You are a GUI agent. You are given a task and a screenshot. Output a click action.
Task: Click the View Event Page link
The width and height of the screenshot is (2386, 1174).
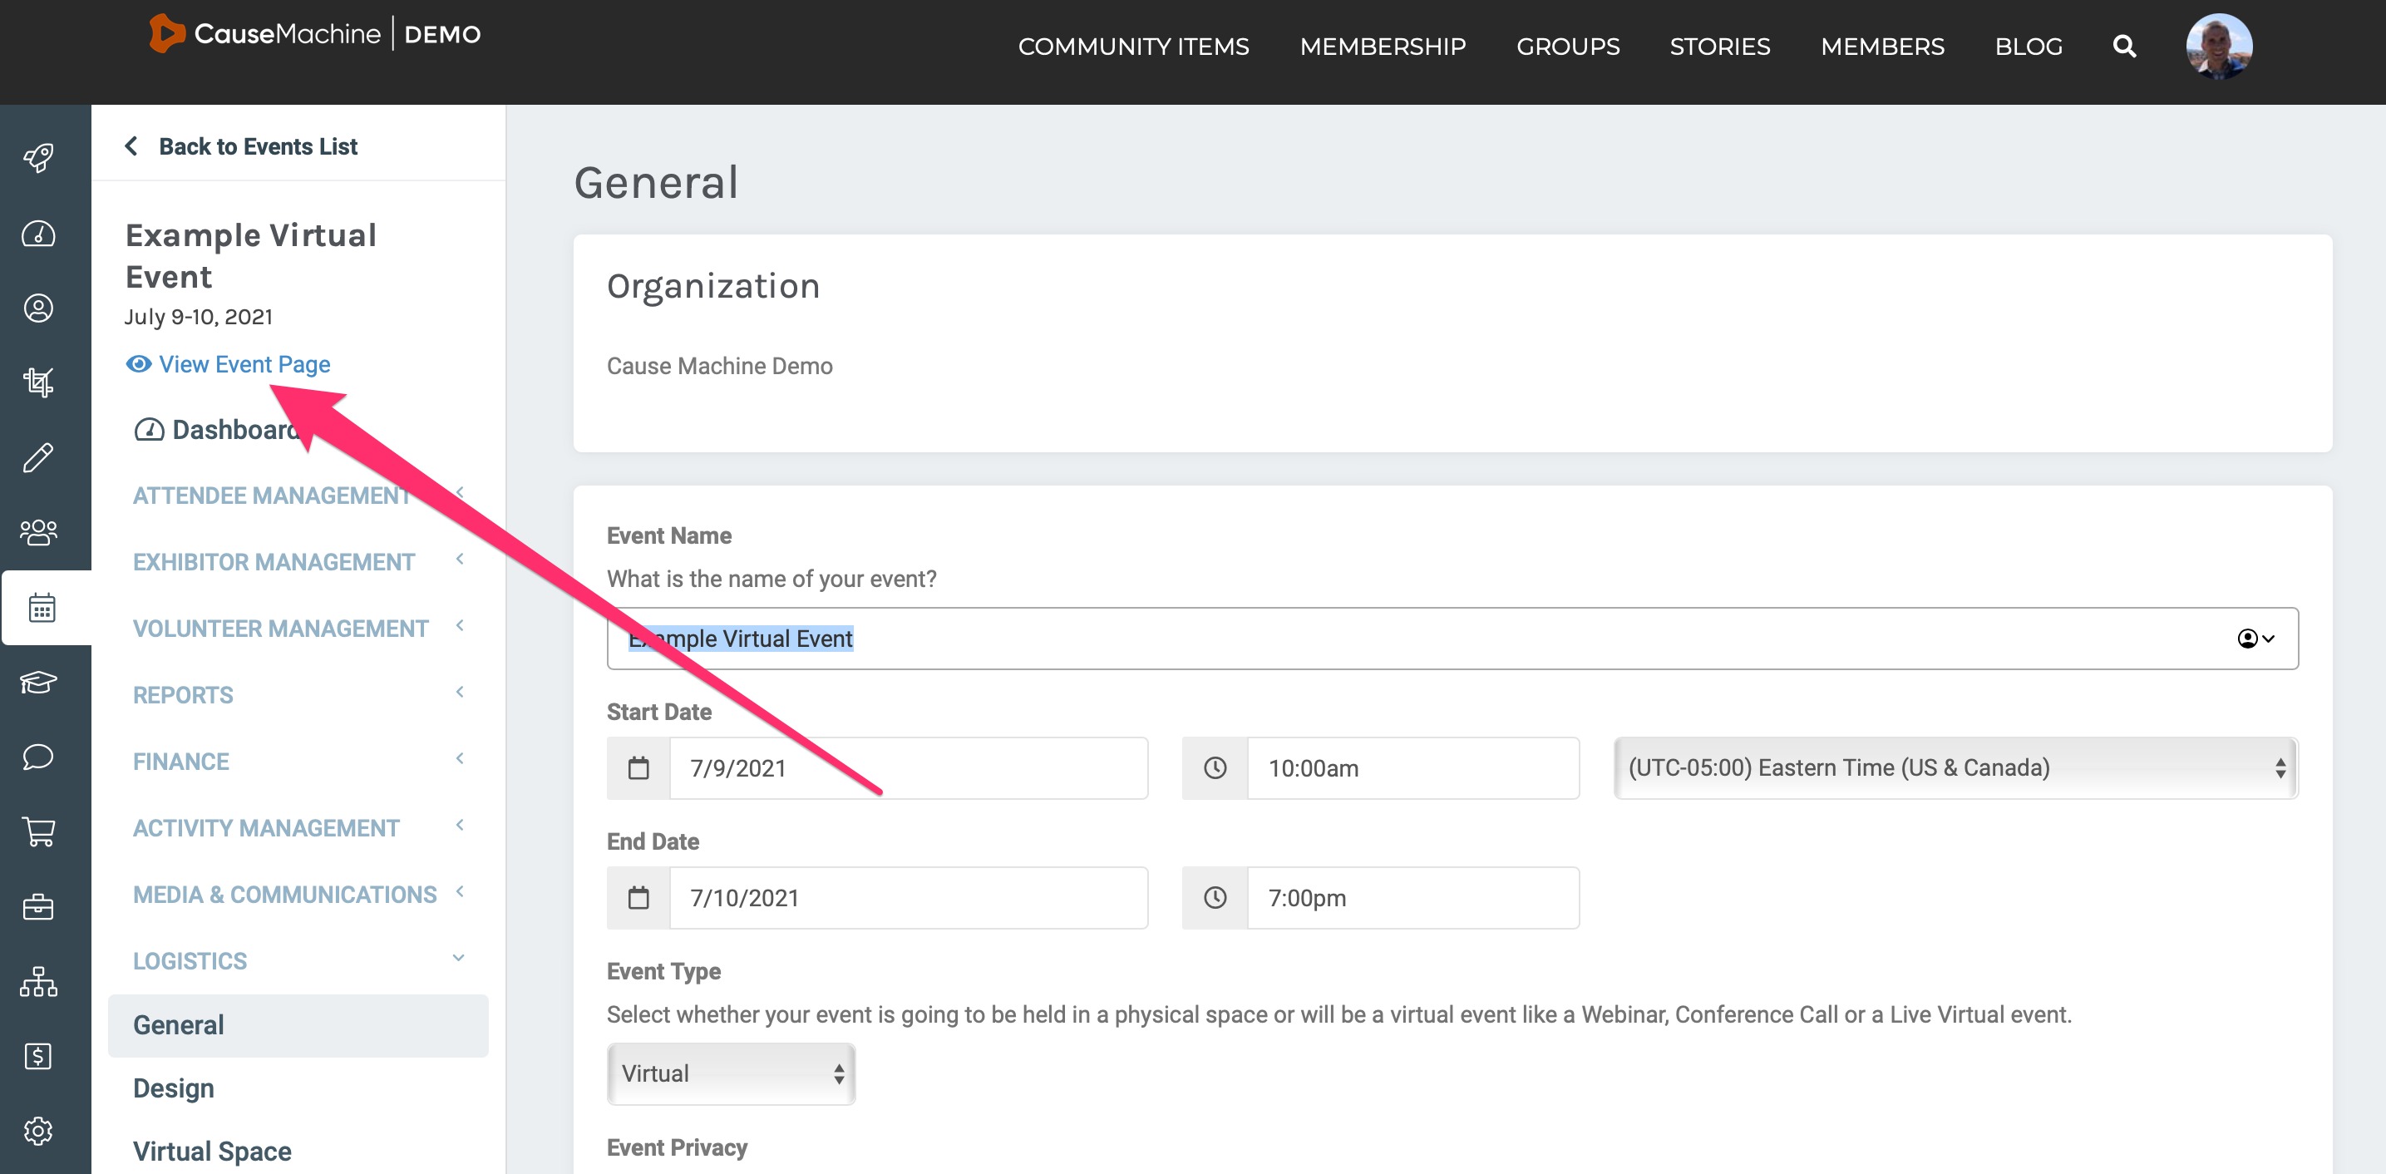click(244, 364)
